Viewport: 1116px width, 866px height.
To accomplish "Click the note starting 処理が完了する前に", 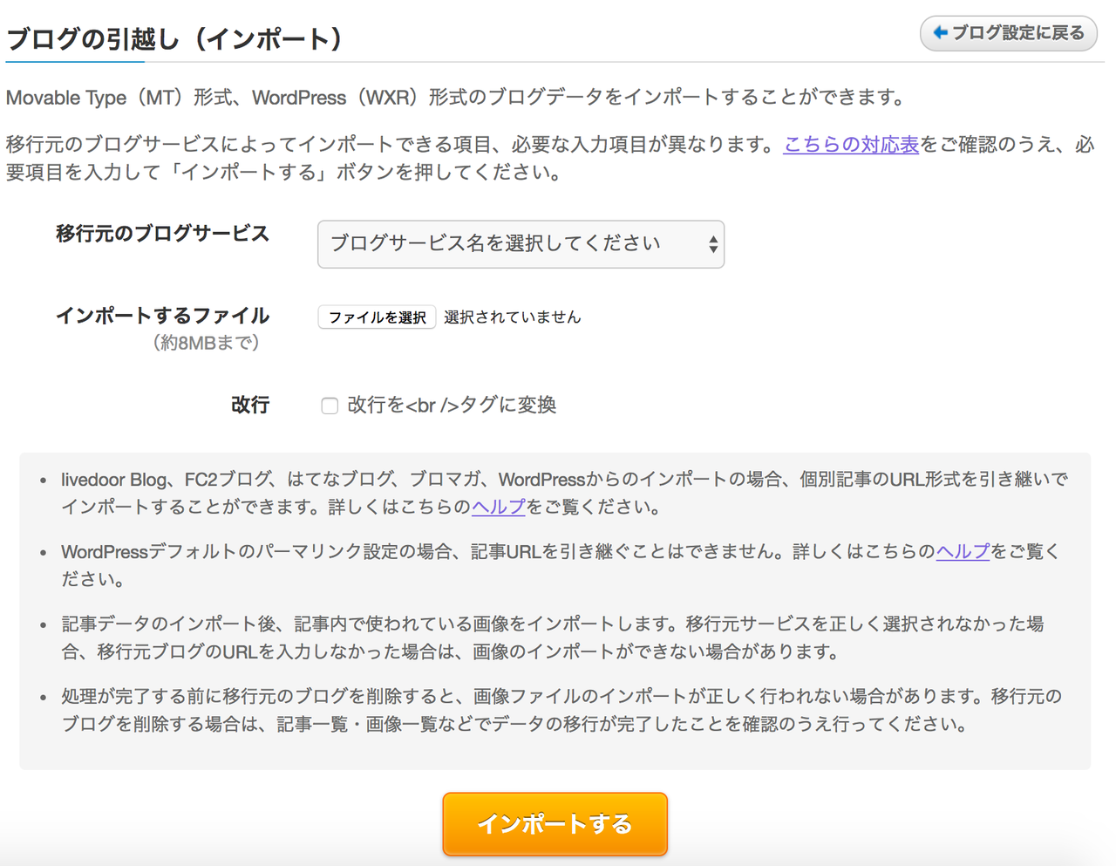I will [561, 710].
